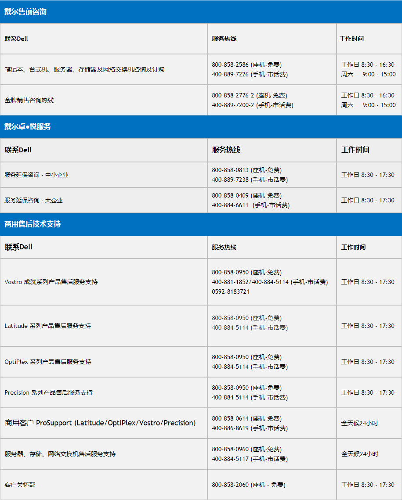Viewport: 402px width, 500px height.
Task: Click the '金牌销售咨询热线' row label
Action: pos(29,100)
